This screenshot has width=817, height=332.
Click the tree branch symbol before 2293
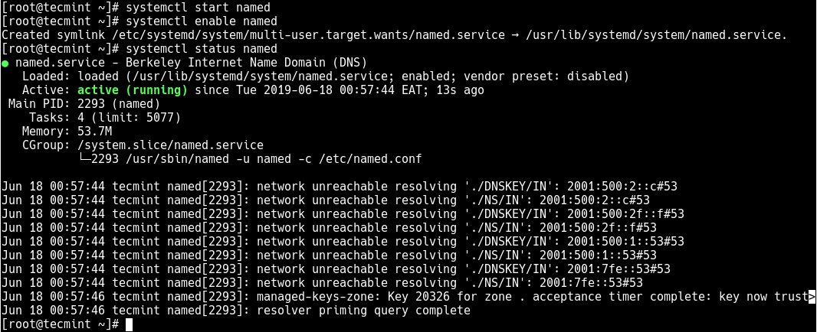(84, 159)
